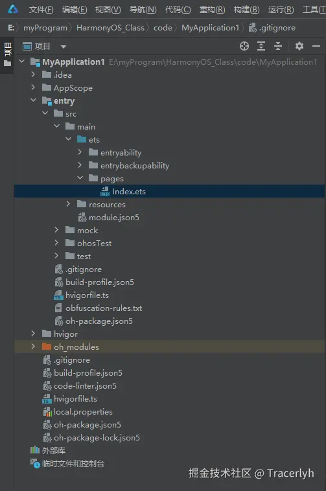Image resolution: width=326 pixels, height=491 pixels.
Task: Expand the resources folder
Action: (68, 204)
